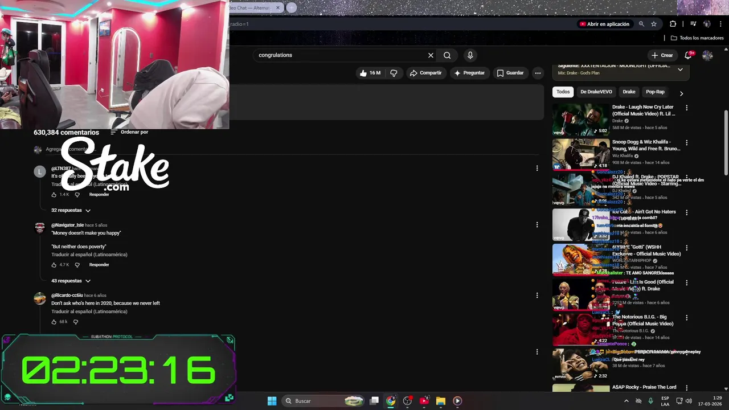Open options menu for the @Ricardo-cc6iu comment
The image size is (729, 410).
coord(536,296)
